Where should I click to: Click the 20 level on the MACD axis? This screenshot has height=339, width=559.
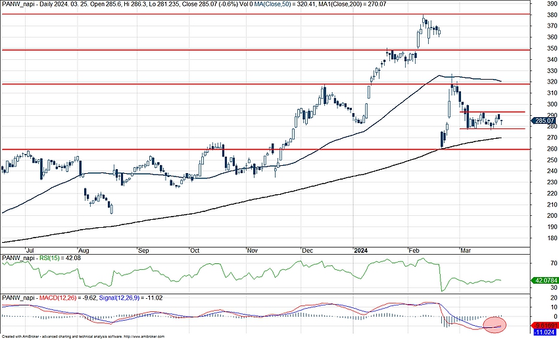554,298
